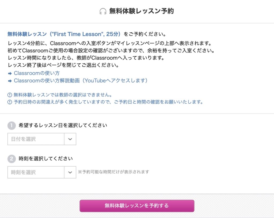The image size is (274, 218).
Task: Click the 希望するレッスン日を選択してください label
Action: [x=63, y=125]
